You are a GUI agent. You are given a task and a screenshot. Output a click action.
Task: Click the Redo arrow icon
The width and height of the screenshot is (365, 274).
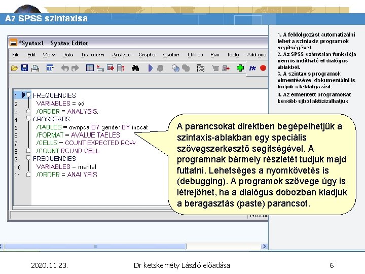(x=75, y=68)
